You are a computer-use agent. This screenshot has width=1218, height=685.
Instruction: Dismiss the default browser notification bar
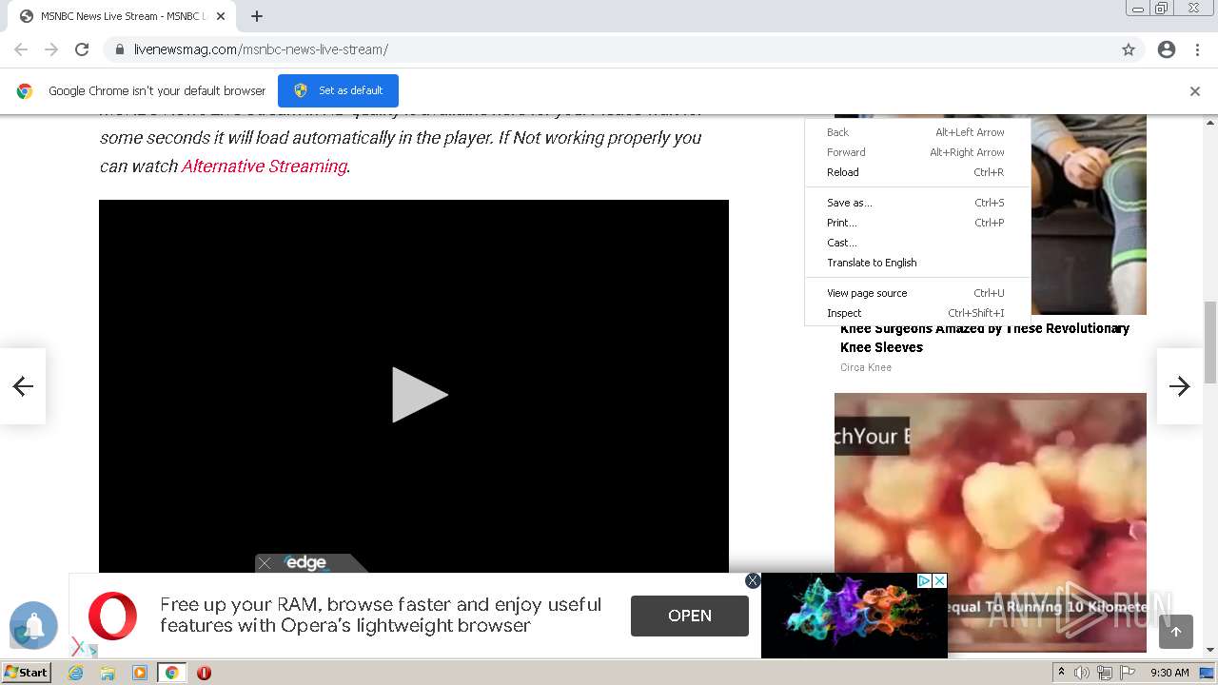1195,91
